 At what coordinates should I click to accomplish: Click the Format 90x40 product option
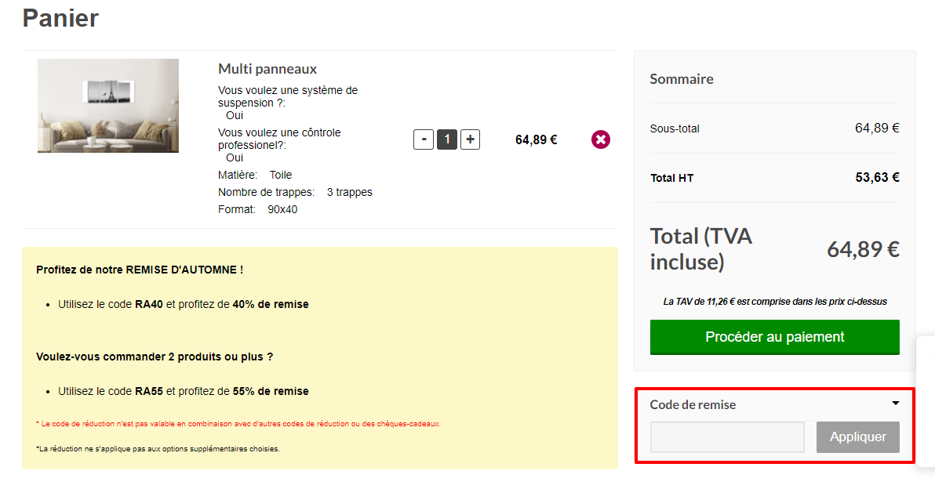tap(257, 210)
